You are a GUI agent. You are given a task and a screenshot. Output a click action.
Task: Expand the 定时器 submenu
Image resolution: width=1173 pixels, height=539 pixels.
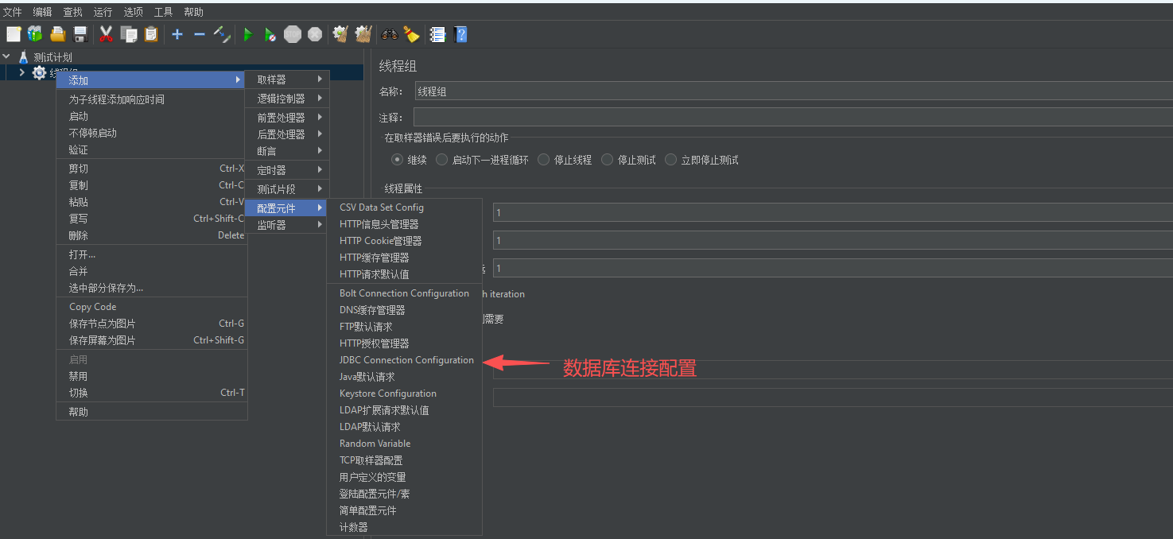(287, 170)
